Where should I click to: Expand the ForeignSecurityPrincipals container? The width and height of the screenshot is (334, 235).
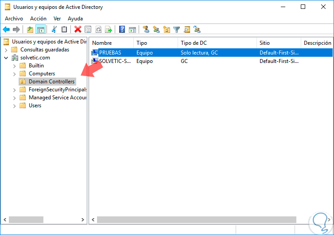tap(14, 90)
